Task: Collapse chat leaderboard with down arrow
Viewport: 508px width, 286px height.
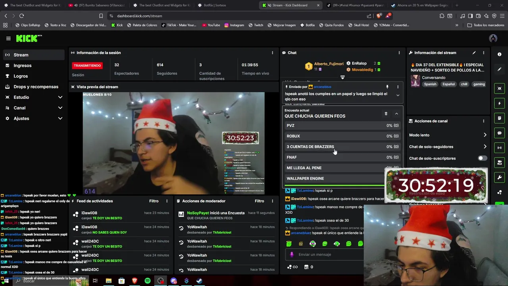Action: (x=343, y=77)
